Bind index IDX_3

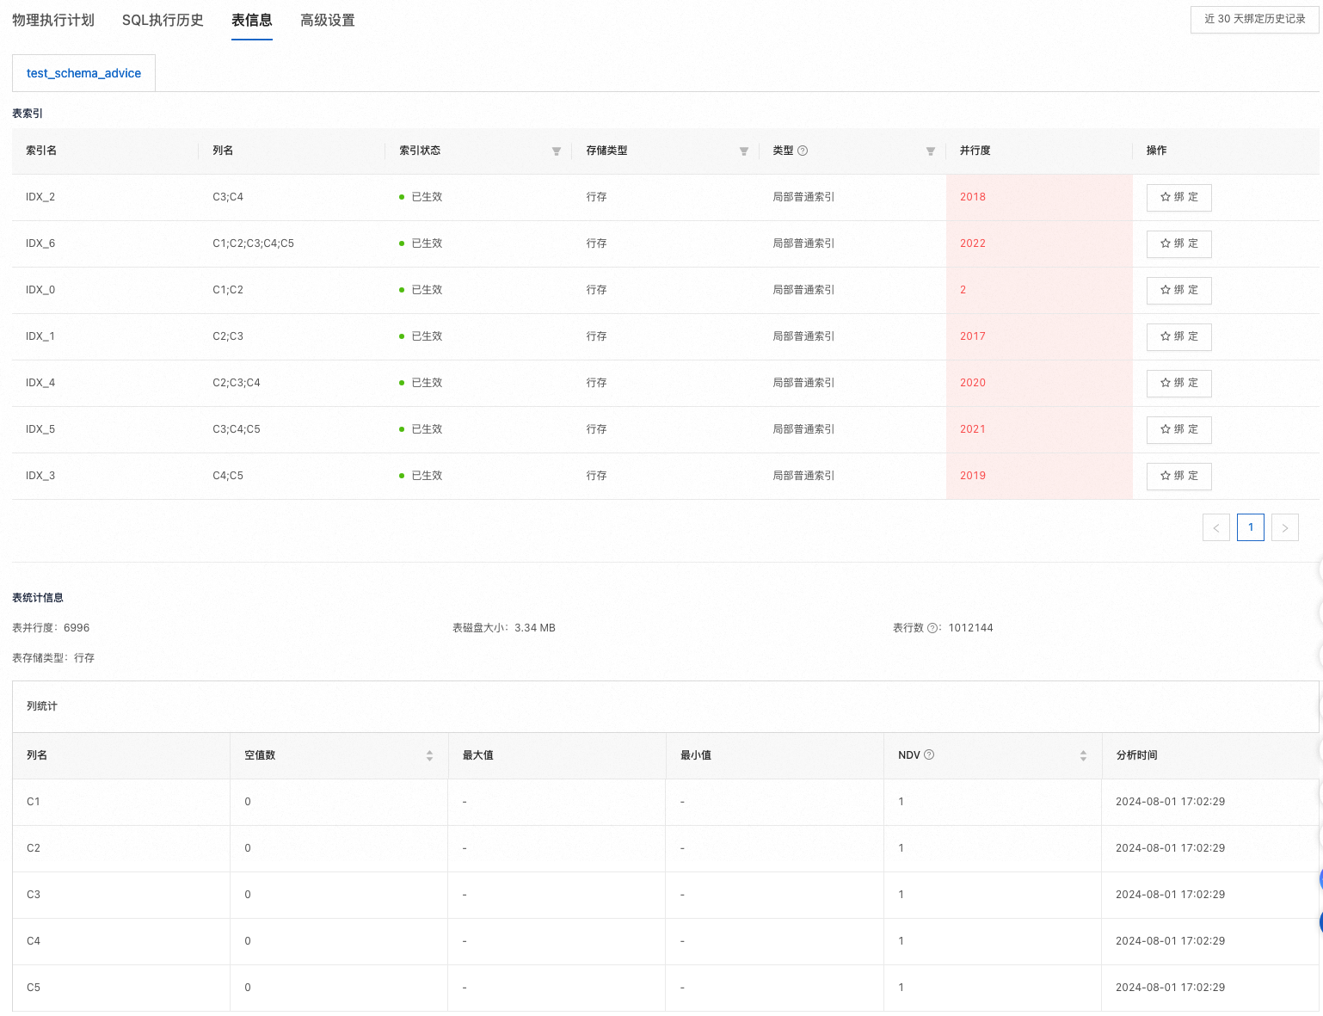[1178, 476]
